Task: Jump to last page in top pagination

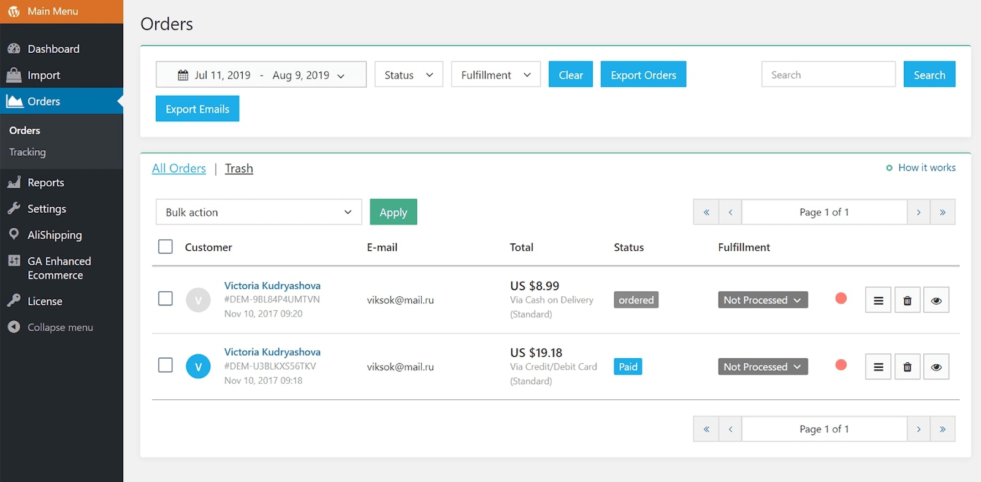Action: click(942, 212)
